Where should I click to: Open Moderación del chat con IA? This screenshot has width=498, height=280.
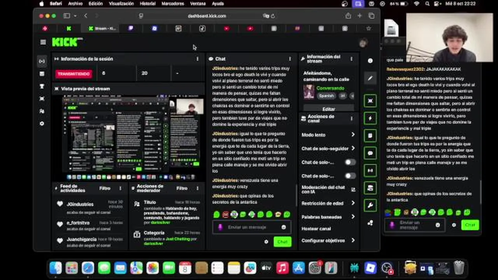coord(328,189)
